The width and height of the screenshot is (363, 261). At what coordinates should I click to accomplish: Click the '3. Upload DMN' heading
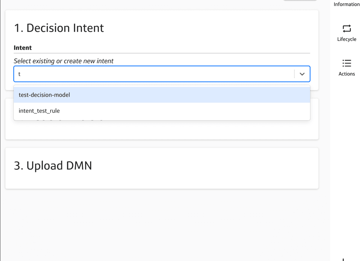tap(53, 166)
